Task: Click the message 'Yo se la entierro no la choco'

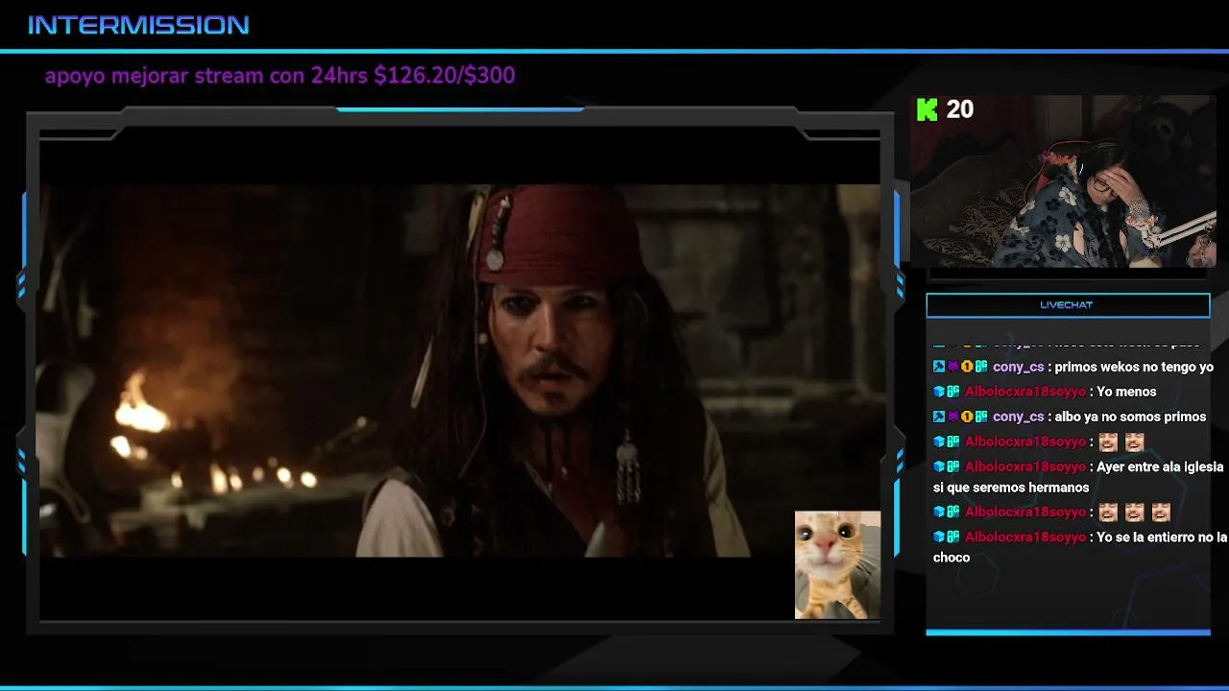Action: point(1080,547)
